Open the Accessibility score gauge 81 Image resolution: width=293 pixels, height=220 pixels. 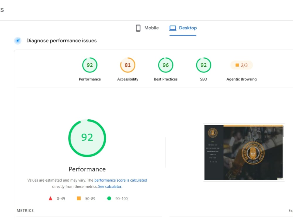click(128, 65)
